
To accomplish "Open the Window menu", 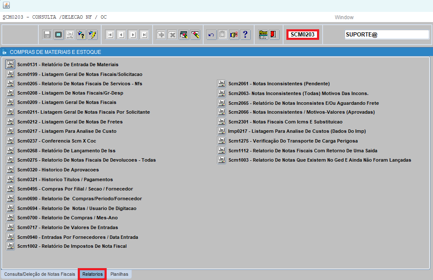I will click(344, 17).
